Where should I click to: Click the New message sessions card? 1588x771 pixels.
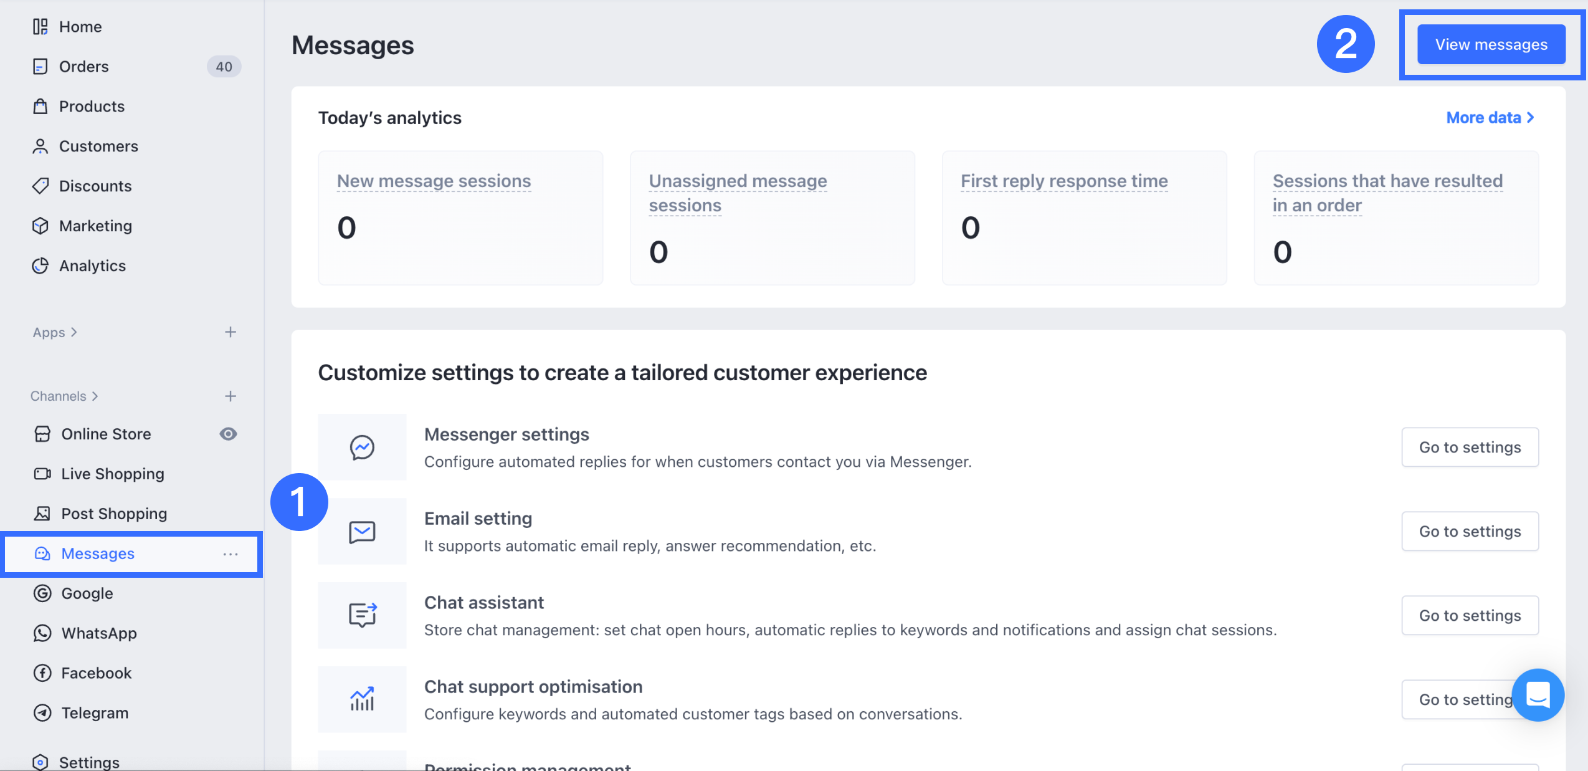(x=460, y=218)
